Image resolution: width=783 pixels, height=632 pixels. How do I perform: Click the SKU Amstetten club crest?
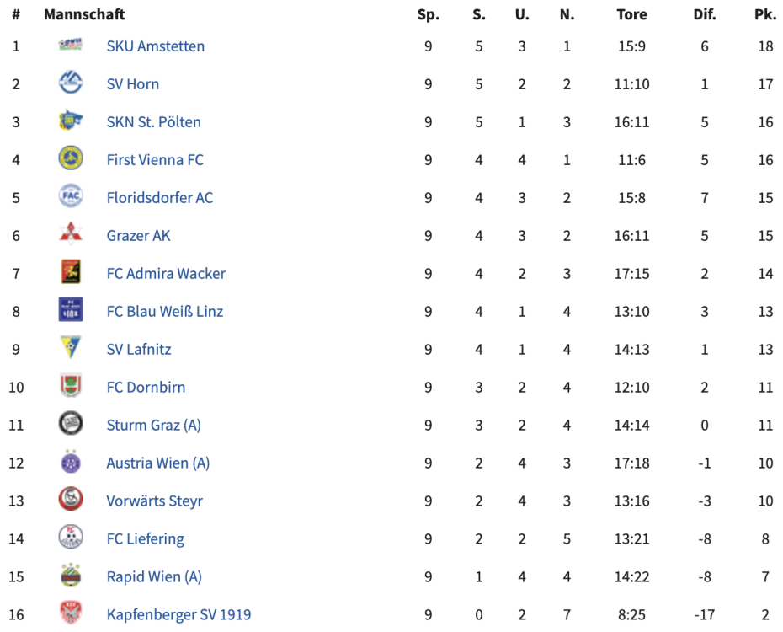click(x=71, y=46)
